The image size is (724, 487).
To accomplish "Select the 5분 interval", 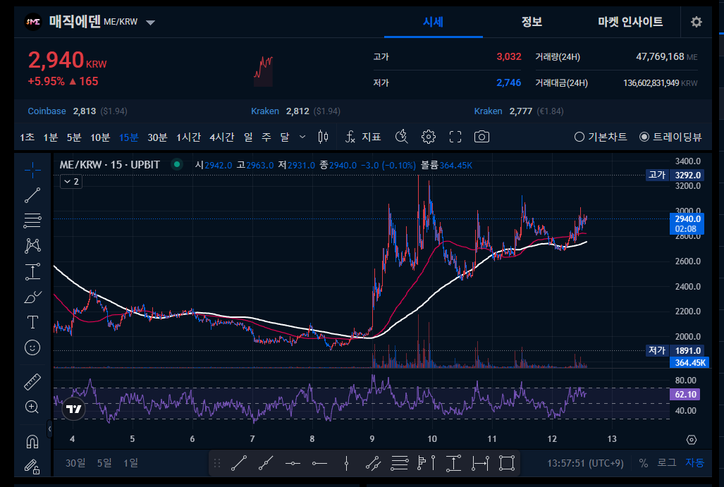I will tap(74, 137).
